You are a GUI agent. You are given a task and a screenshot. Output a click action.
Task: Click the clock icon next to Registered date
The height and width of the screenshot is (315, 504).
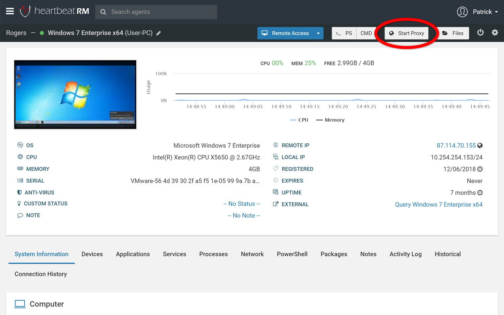(x=480, y=169)
